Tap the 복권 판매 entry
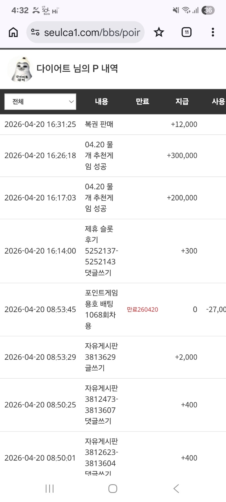The image size is (226, 502). pos(99,125)
